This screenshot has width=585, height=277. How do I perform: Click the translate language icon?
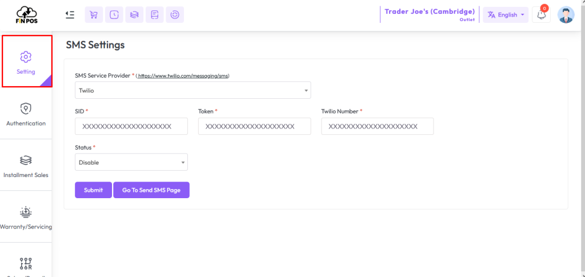pyautogui.click(x=491, y=15)
